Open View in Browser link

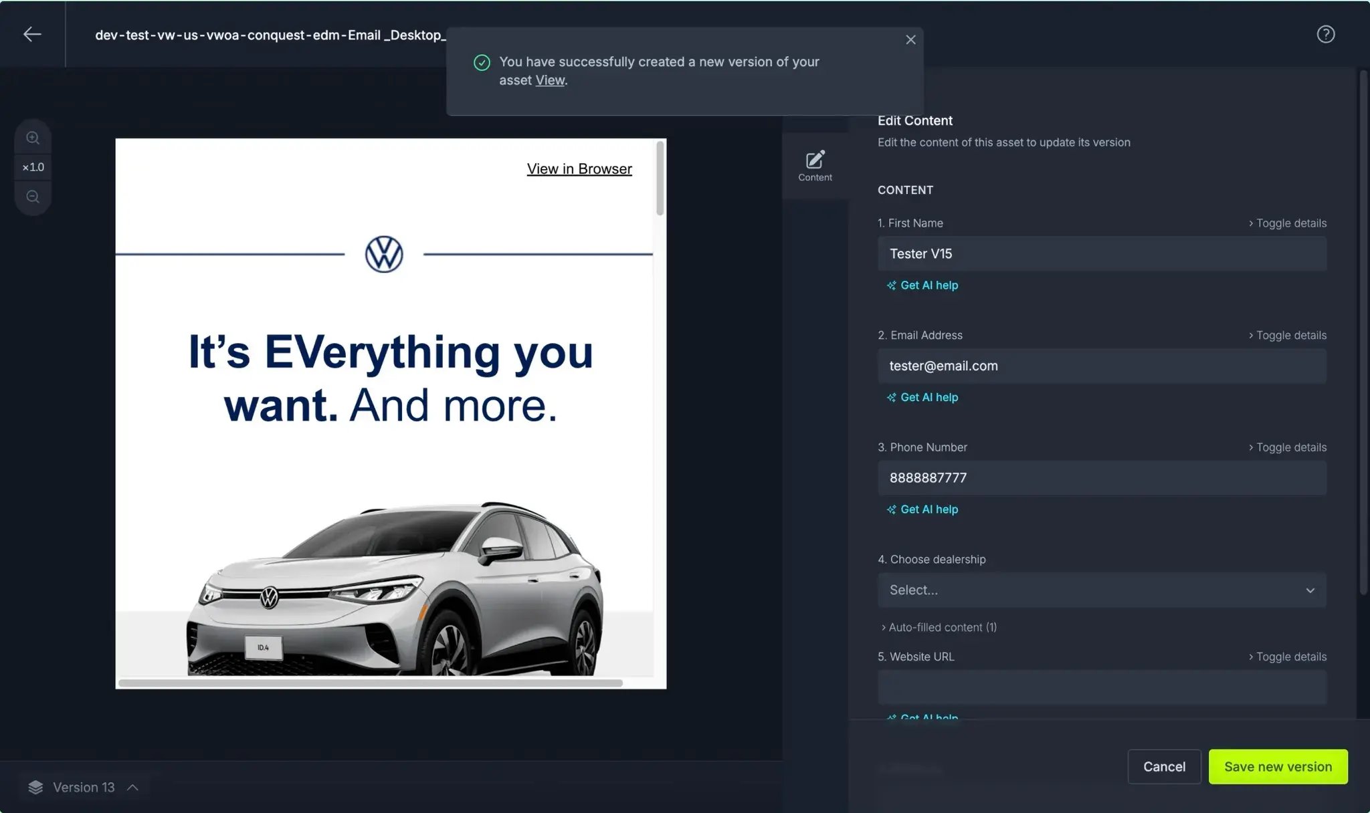click(579, 168)
